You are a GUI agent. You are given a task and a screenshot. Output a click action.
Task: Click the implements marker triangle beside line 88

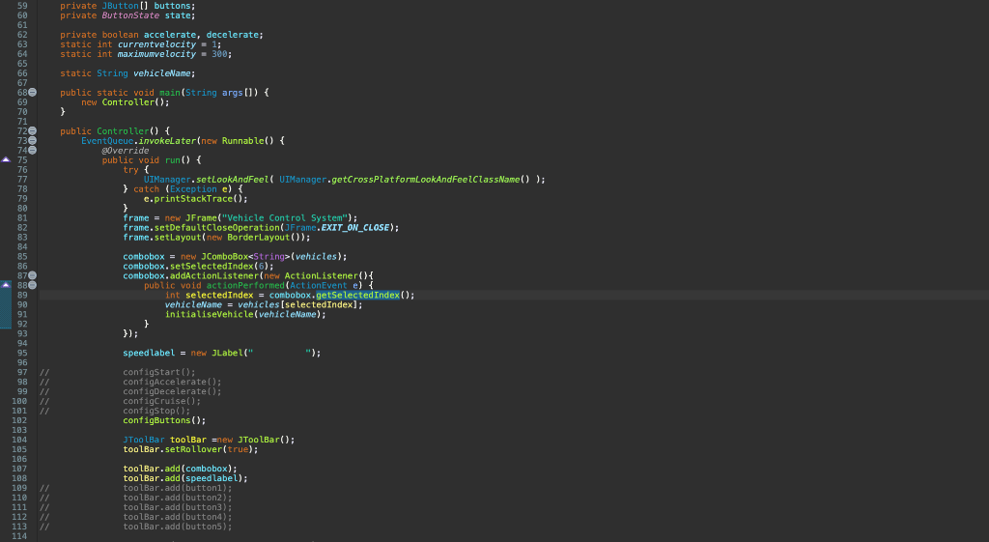(x=6, y=285)
